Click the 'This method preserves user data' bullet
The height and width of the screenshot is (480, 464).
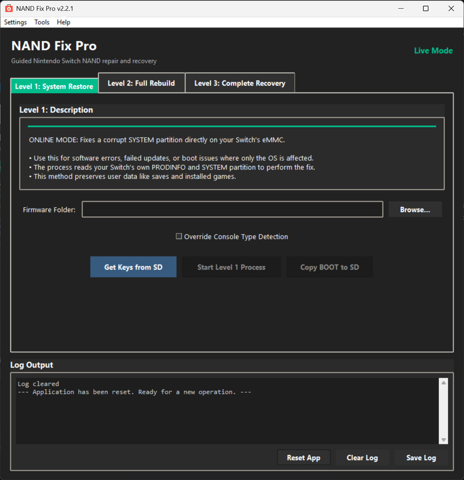coord(133,177)
